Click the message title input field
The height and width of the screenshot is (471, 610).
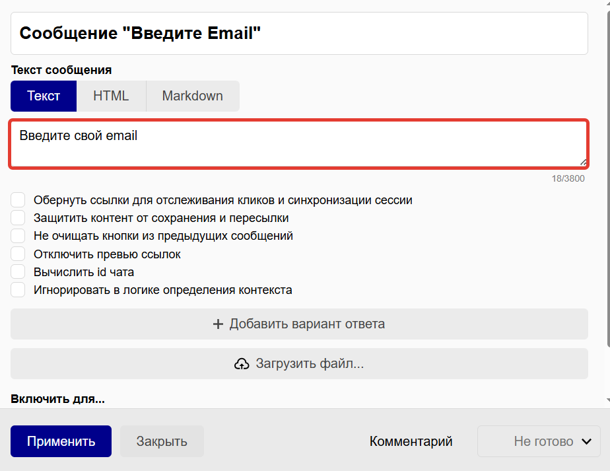tap(298, 33)
